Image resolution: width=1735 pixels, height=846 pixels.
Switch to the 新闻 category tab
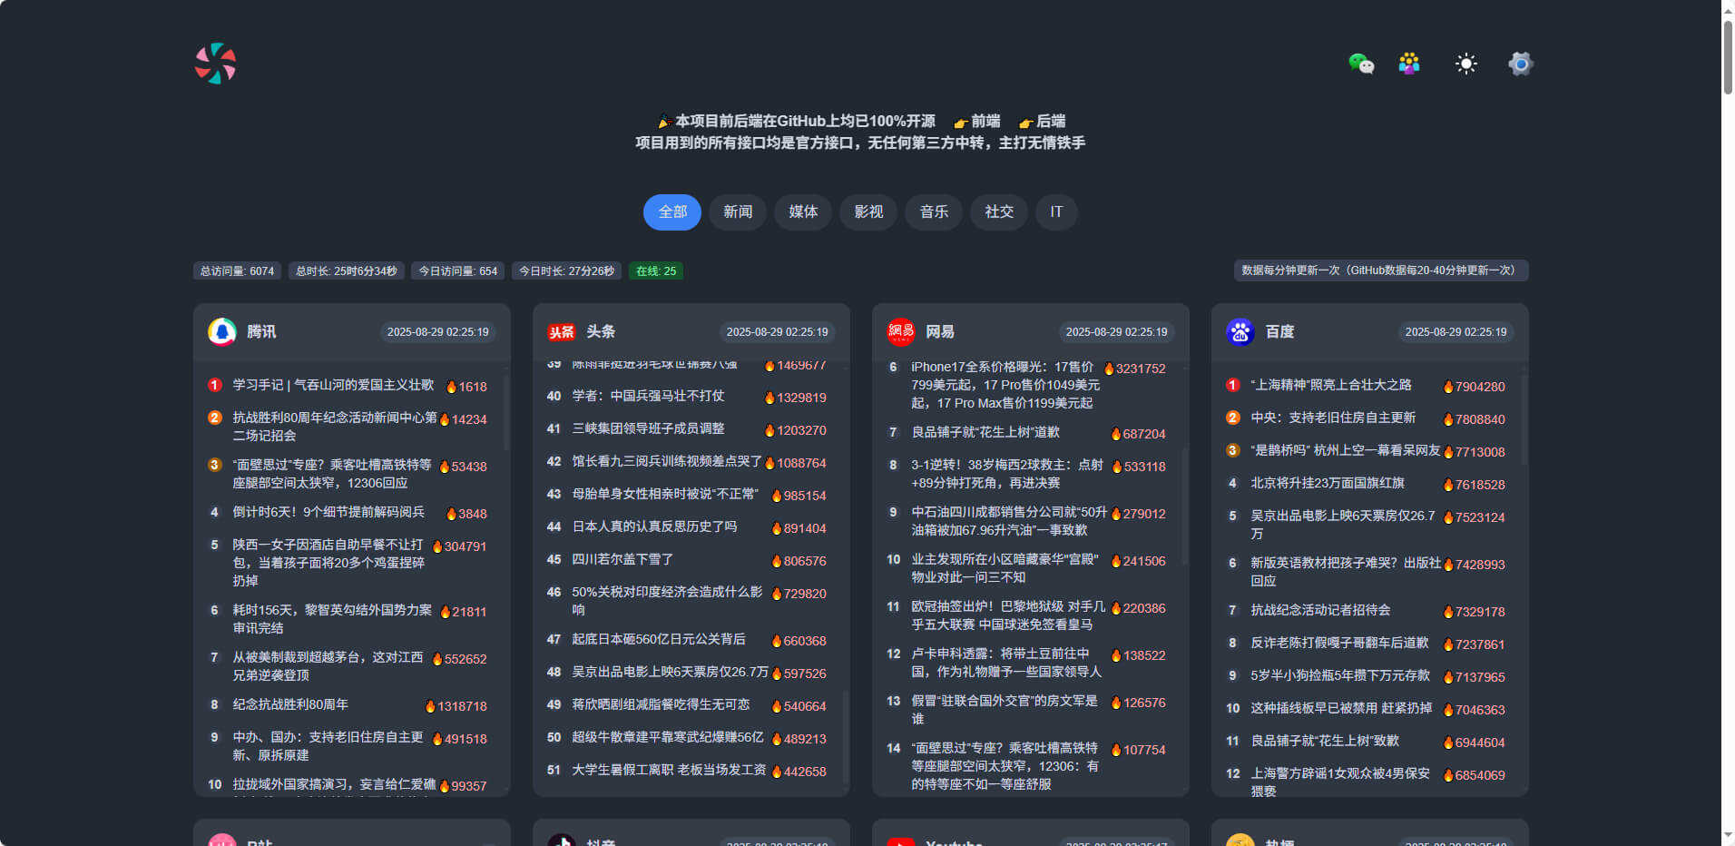[x=738, y=211]
